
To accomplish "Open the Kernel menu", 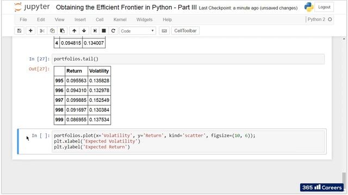I will click(120, 19).
